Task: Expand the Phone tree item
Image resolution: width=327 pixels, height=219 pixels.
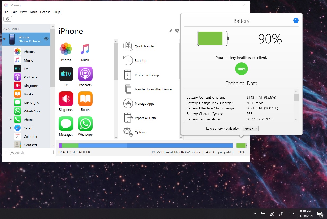Action: [x=11, y=120]
